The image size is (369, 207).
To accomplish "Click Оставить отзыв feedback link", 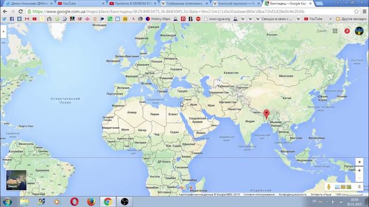I will (321, 194).
